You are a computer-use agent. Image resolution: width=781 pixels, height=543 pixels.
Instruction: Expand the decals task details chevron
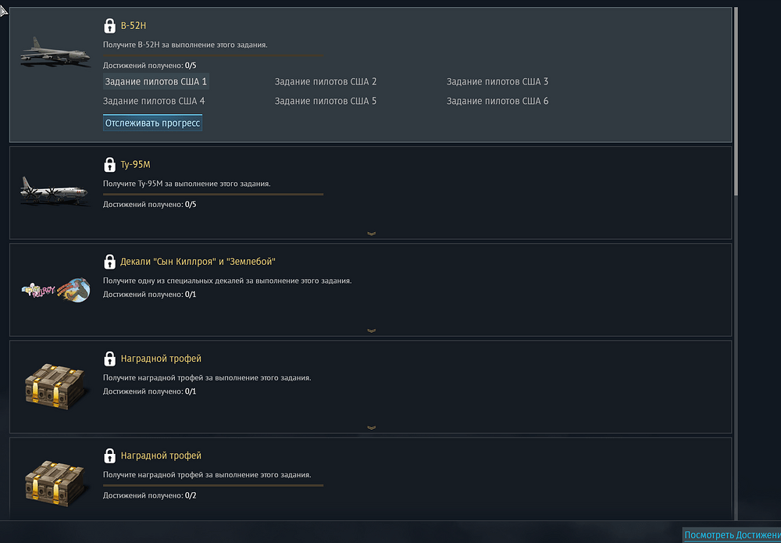[x=371, y=330]
